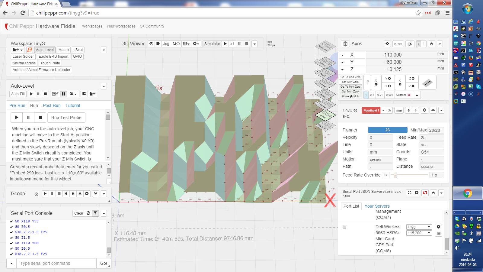Toggle the JScut widget button

click(78, 50)
